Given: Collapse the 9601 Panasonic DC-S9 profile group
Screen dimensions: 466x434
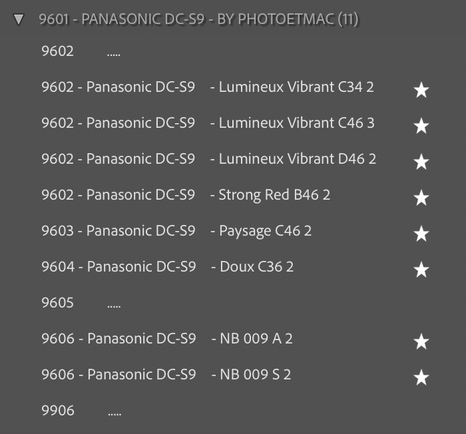Looking at the screenshot, I should pyautogui.click(x=19, y=19).
